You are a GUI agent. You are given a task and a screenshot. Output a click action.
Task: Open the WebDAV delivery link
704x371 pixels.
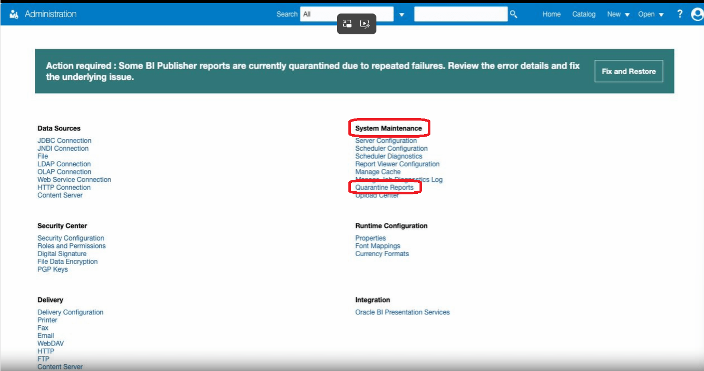51,343
